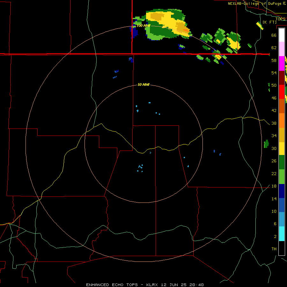
Task: Click the magenta swatch in the color scale
Action: 282,63
